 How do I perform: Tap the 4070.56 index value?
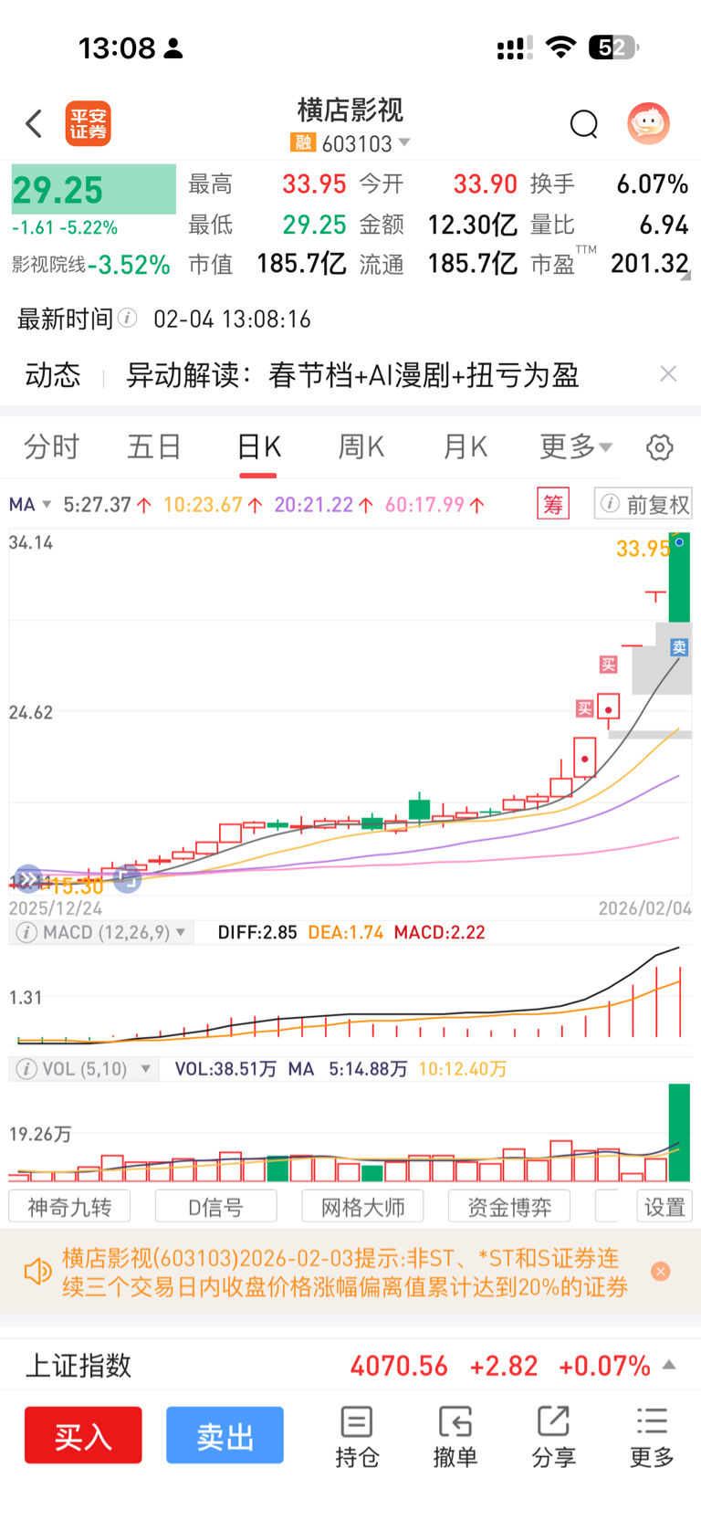click(x=399, y=1366)
